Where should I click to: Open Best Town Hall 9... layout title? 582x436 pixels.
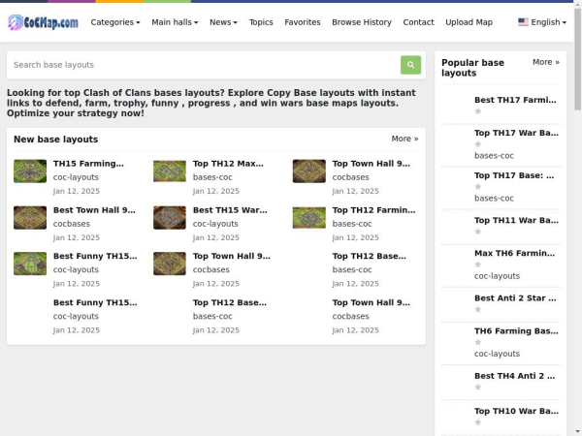coord(95,210)
